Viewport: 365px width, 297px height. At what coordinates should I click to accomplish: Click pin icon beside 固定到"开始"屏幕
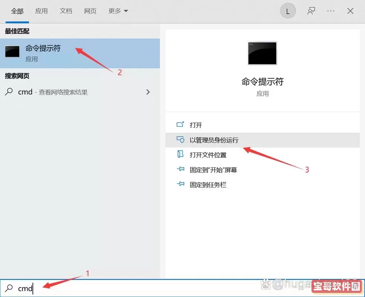pyautogui.click(x=180, y=169)
